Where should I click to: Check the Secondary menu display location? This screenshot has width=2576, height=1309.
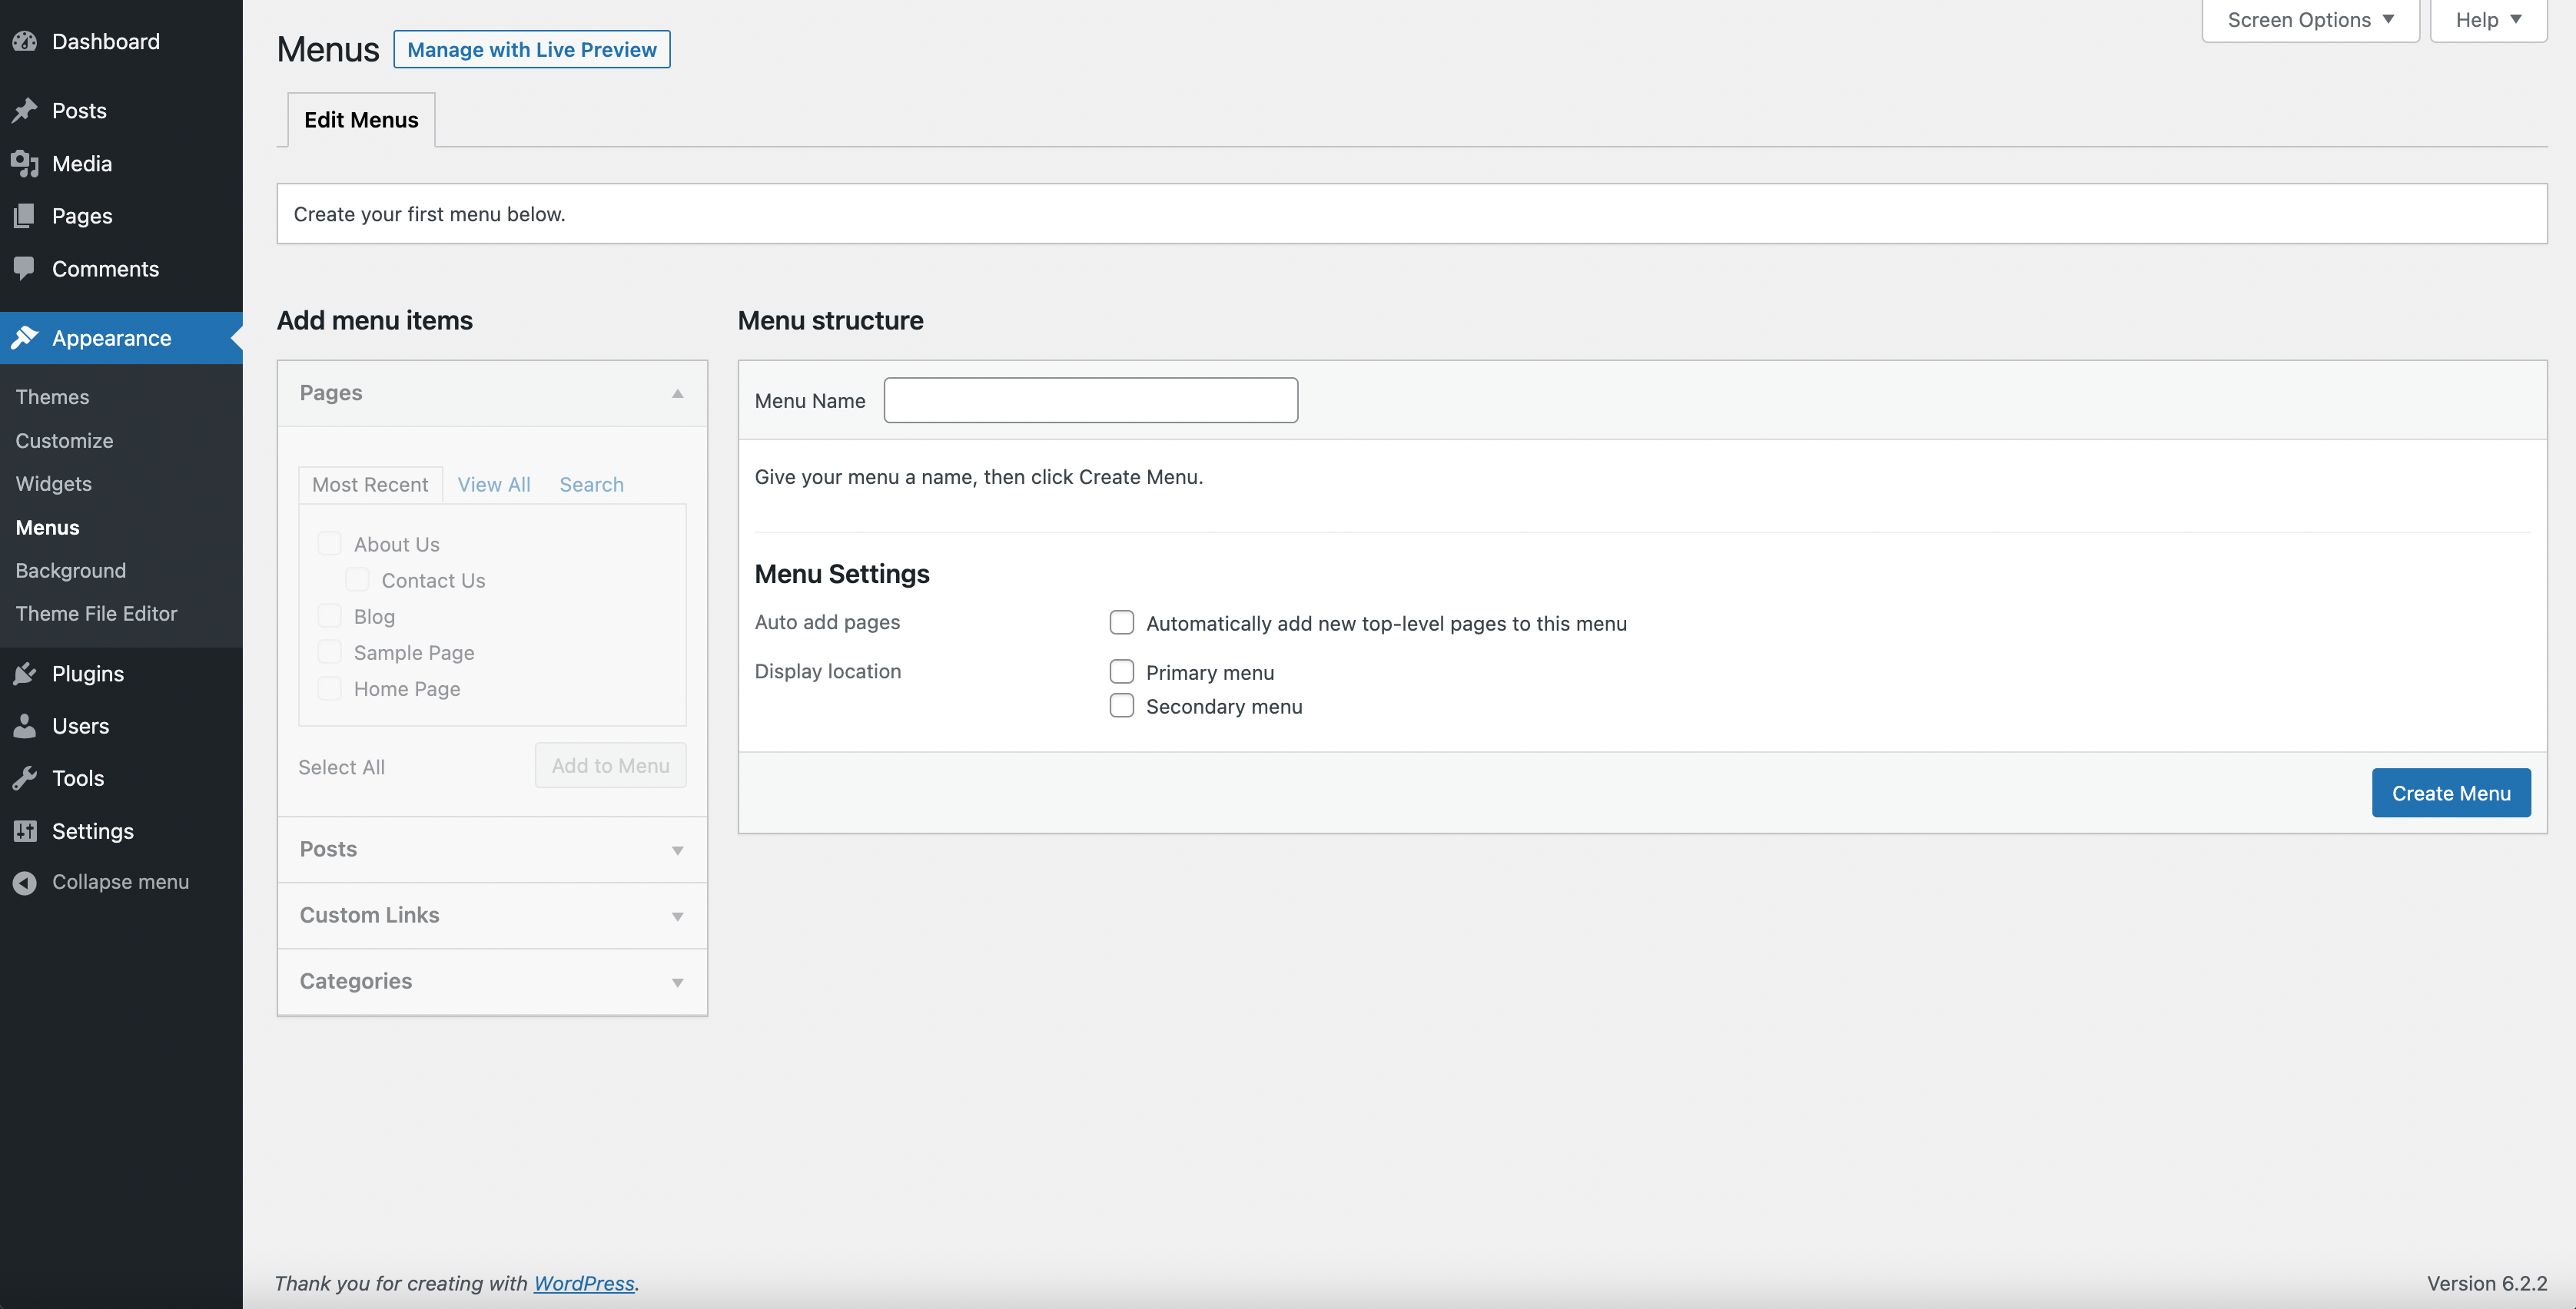tap(1121, 707)
